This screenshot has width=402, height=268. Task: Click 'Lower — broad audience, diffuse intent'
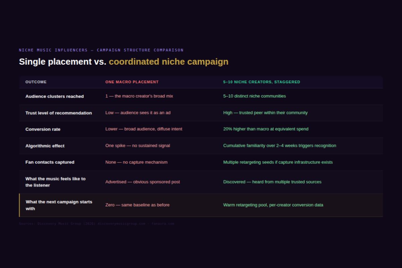144,129
